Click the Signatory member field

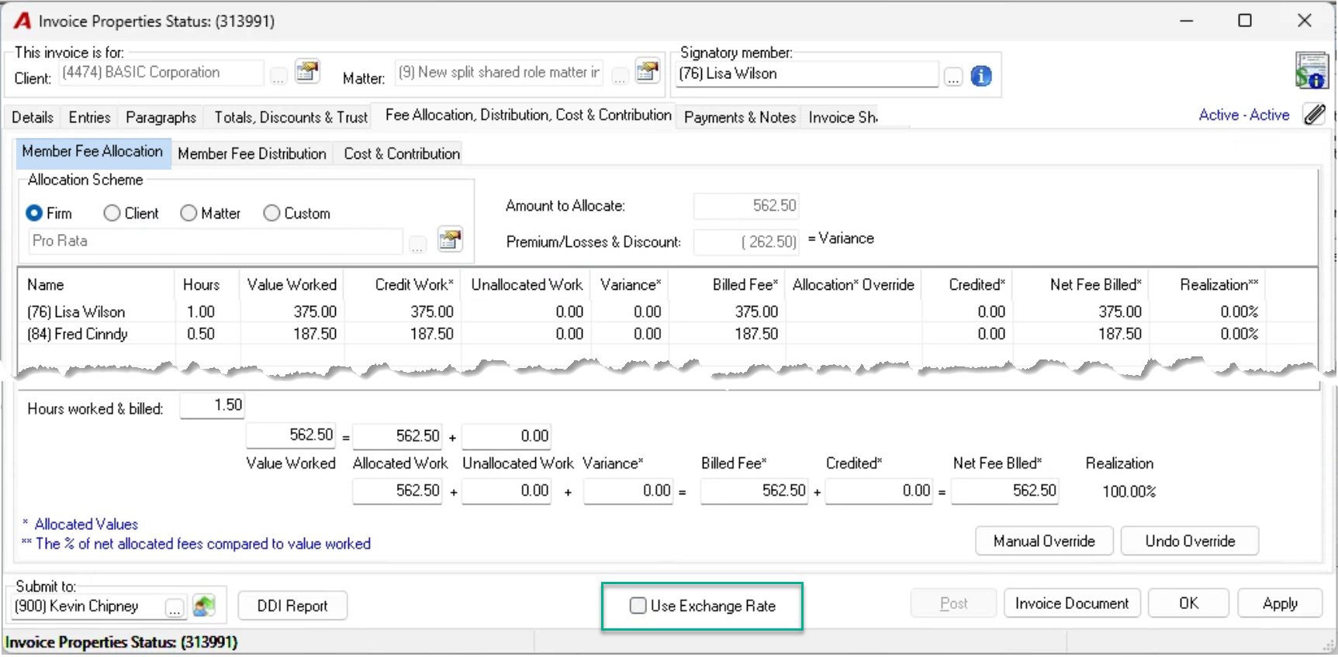(807, 74)
